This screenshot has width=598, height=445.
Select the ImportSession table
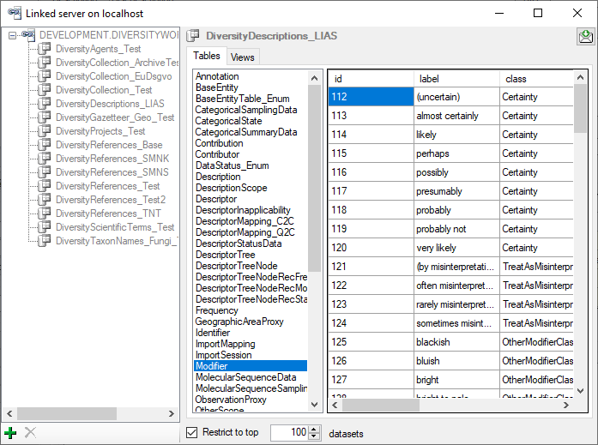tap(224, 355)
